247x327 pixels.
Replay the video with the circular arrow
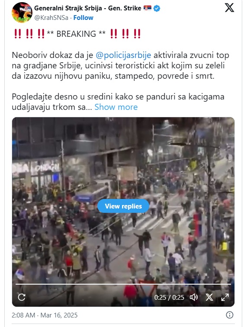[x=22, y=297]
